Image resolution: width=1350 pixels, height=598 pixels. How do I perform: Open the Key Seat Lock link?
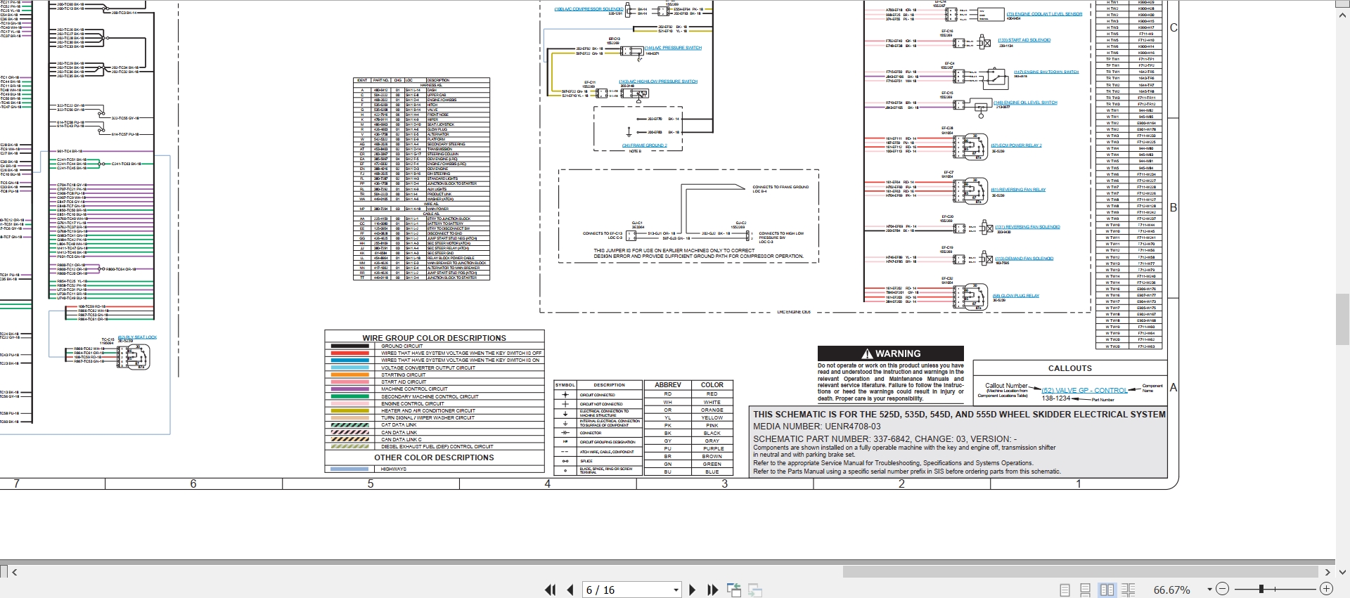tap(137, 337)
